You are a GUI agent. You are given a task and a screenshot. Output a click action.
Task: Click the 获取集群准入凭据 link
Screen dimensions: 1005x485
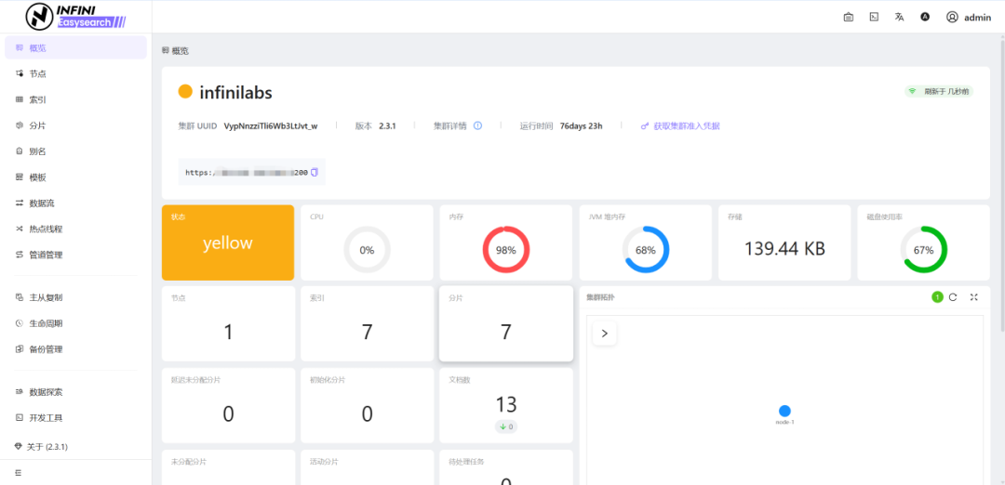click(x=680, y=126)
